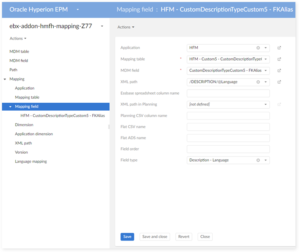
Task: Clear the Field type selection
Action: click(258, 160)
